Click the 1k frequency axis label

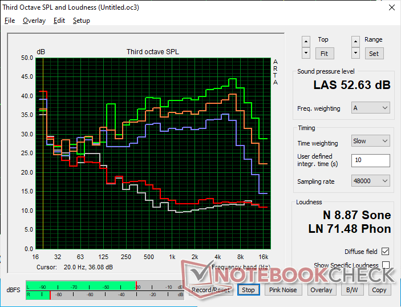172,257
